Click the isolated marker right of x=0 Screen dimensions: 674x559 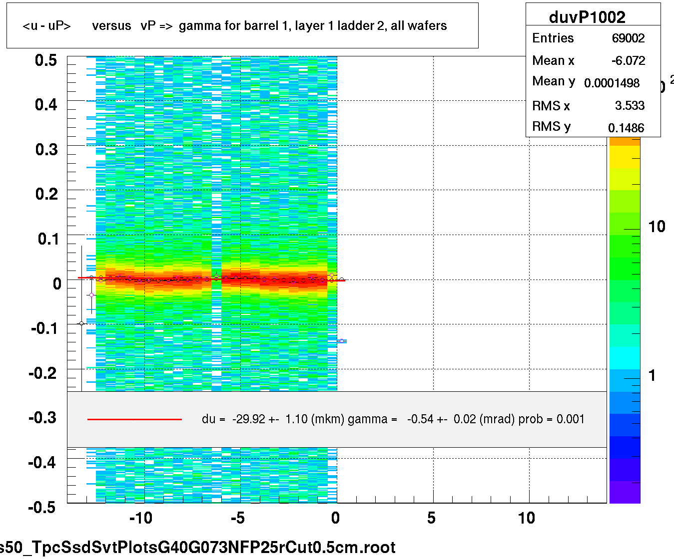pyautogui.click(x=342, y=341)
